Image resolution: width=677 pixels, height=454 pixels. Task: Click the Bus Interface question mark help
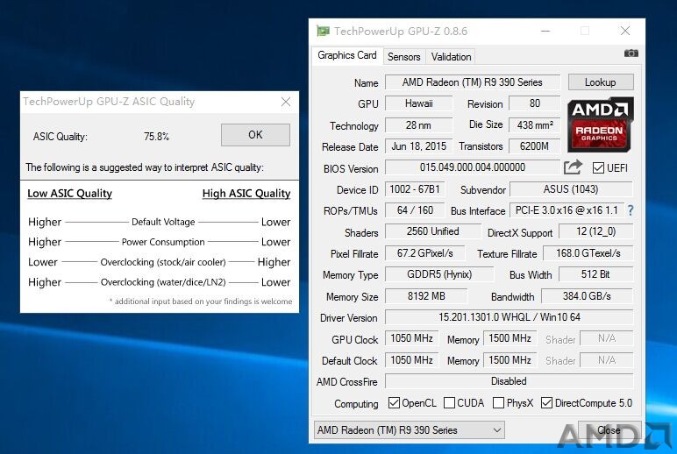coord(631,210)
